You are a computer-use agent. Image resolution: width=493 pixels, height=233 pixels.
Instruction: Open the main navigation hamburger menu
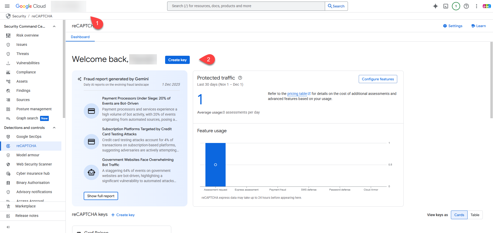pos(7,6)
